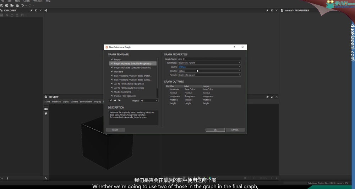Open the package folder icon in main toolbar
The width and height of the screenshot is (355, 189).
12,5
